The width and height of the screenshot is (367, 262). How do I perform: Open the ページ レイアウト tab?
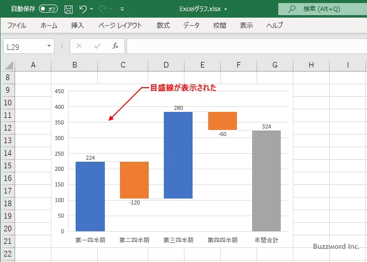pos(120,25)
